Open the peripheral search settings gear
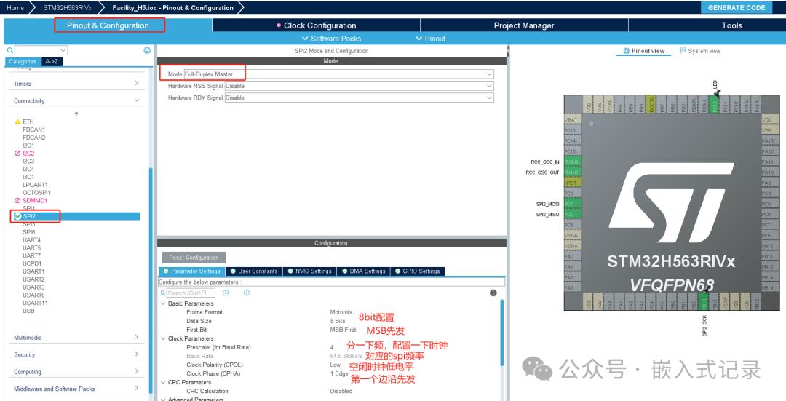Image resolution: width=786 pixels, height=401 pixels. 147,50
